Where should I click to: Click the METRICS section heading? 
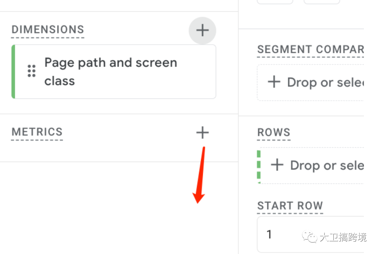point(37,132)
